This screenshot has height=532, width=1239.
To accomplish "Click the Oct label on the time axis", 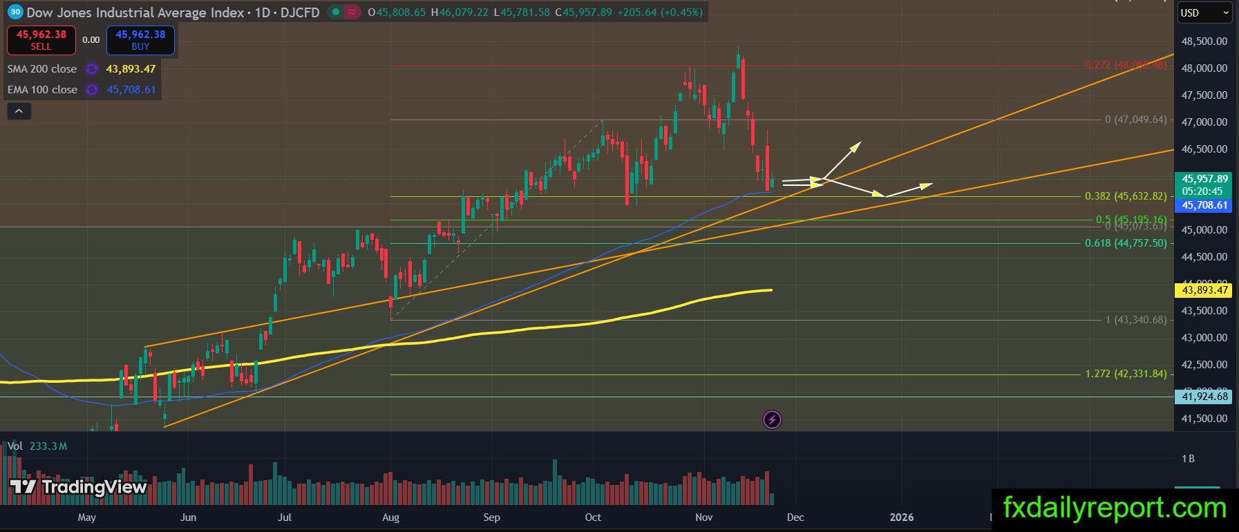I will coord(593,517).
